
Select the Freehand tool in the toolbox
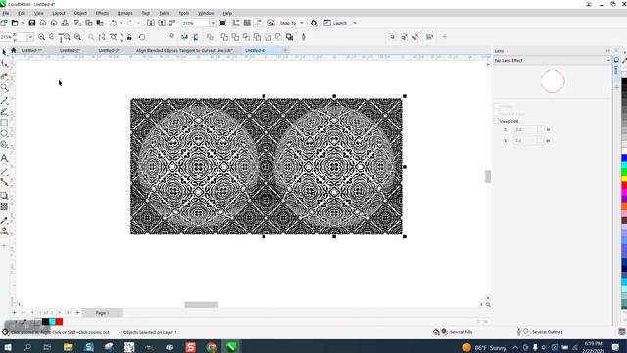4,100
